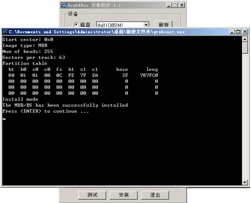
Task: Click the disabled maximize button of Grub4Dos window
Action: click(x=175, y=5)
